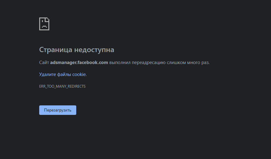The width and height of the screenshot is (271, 159).
Task: Click the ERR_TOO_MANY_REDIRECTS error code
Action: coord(62,86)
